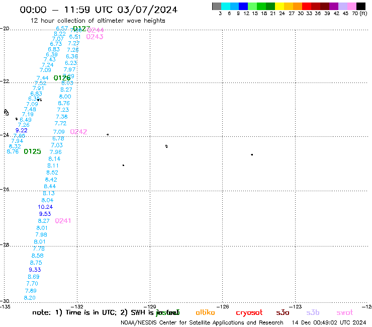Click the wave height value 8.44

click(x=50, y=187)
